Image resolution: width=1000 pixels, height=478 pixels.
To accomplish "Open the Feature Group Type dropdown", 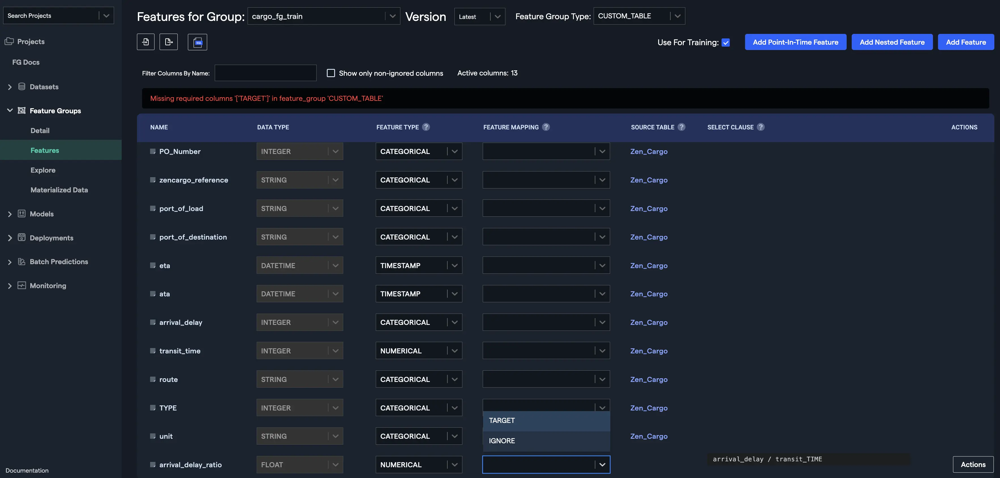I will [639, 16].
